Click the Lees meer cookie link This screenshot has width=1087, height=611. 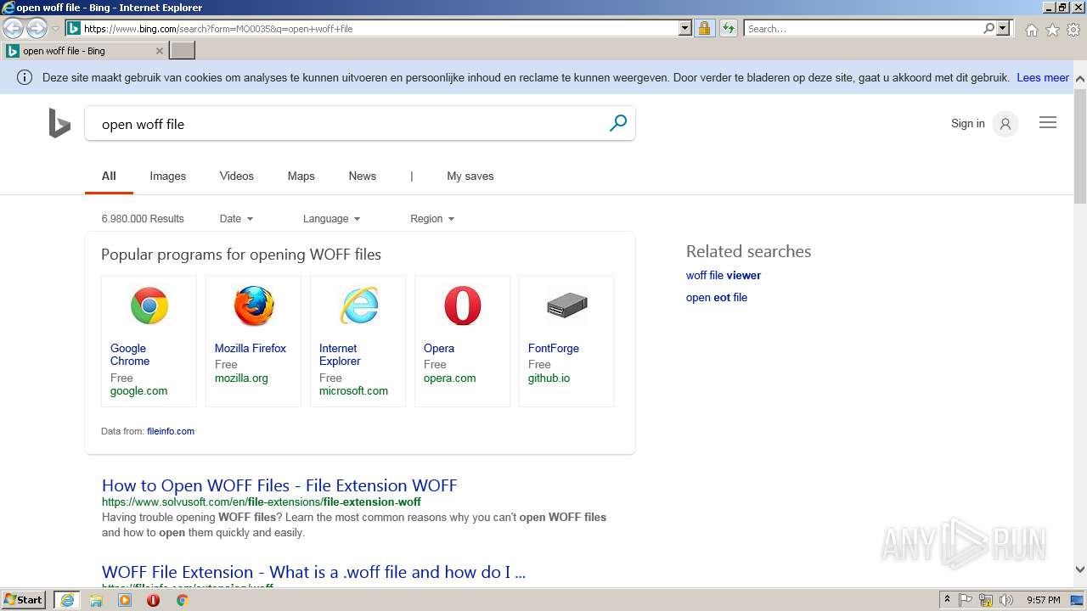click(1043, 77)
